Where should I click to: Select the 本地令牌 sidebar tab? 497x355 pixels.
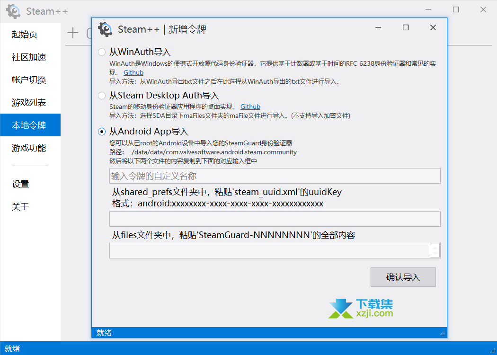[30, 125]
